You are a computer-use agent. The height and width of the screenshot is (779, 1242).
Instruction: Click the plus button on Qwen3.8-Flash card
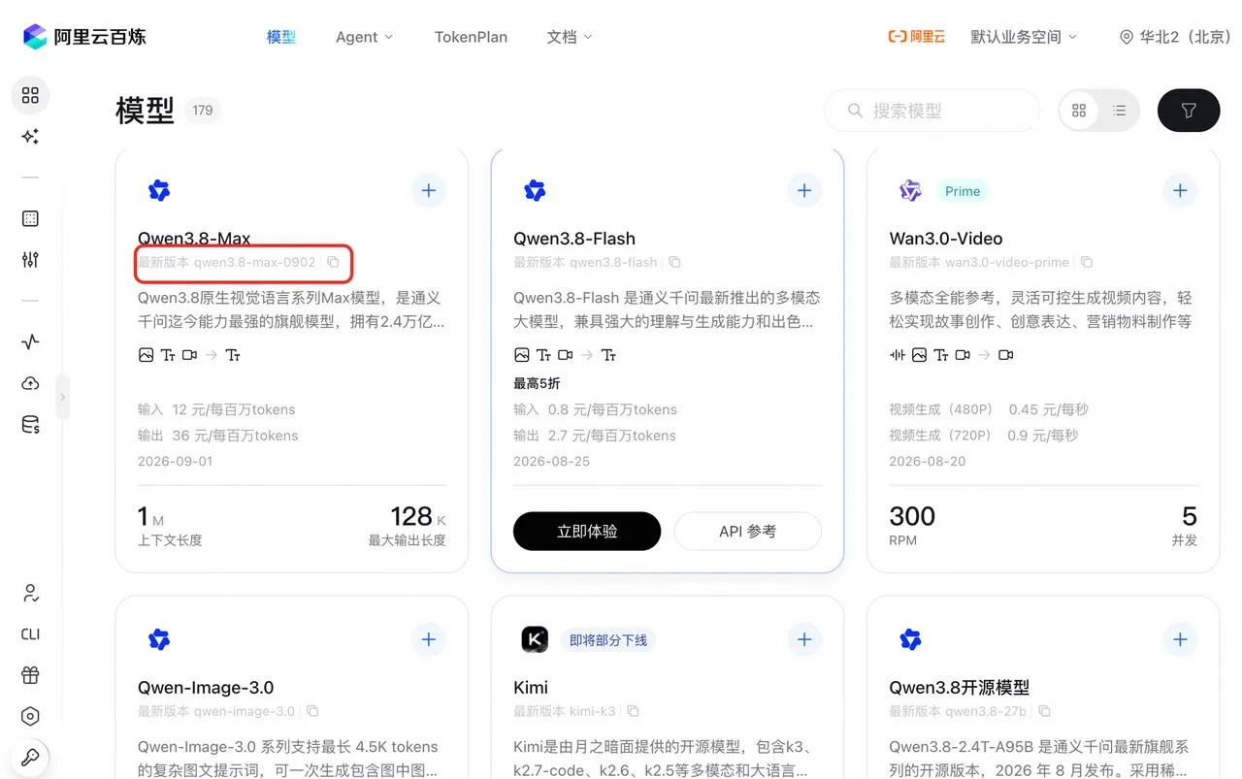click(804, 190)
